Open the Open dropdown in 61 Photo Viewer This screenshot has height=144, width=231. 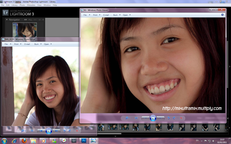click(127, 15)
